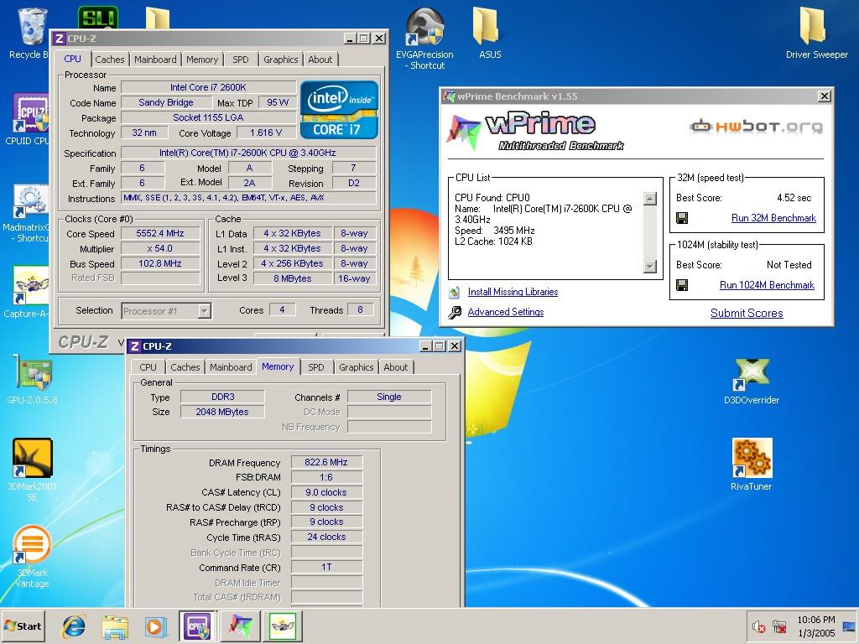This screenshot has height=644, width=859.
Task: Open Internet Explorer from the taskbar
Action: 74,626
